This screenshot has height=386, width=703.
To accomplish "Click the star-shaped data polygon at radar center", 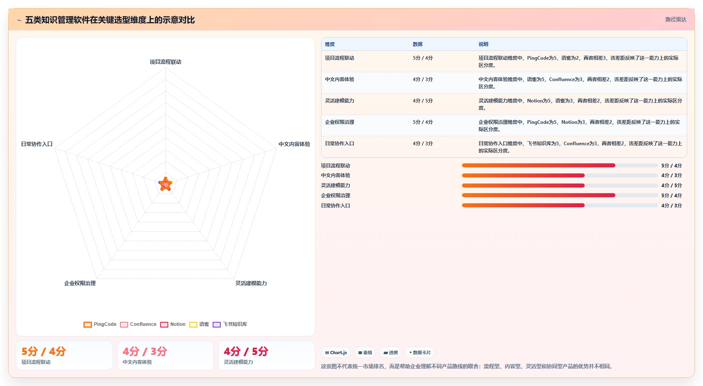I will click(166, 184).
